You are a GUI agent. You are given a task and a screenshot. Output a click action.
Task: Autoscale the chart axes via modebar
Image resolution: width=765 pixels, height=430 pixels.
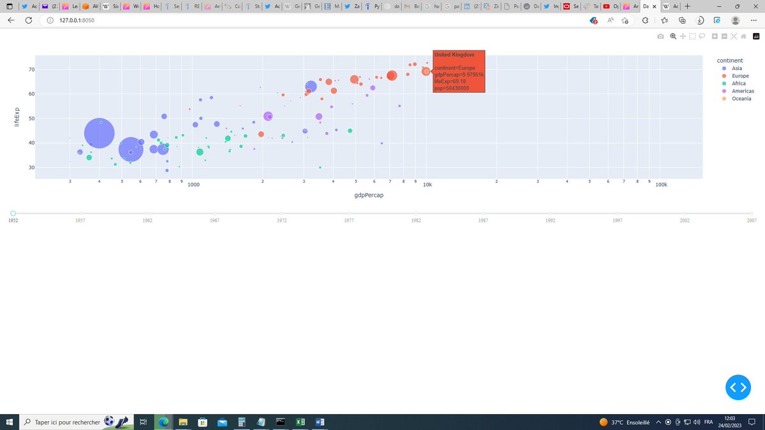pyautogui.click(x=734, y=36)
